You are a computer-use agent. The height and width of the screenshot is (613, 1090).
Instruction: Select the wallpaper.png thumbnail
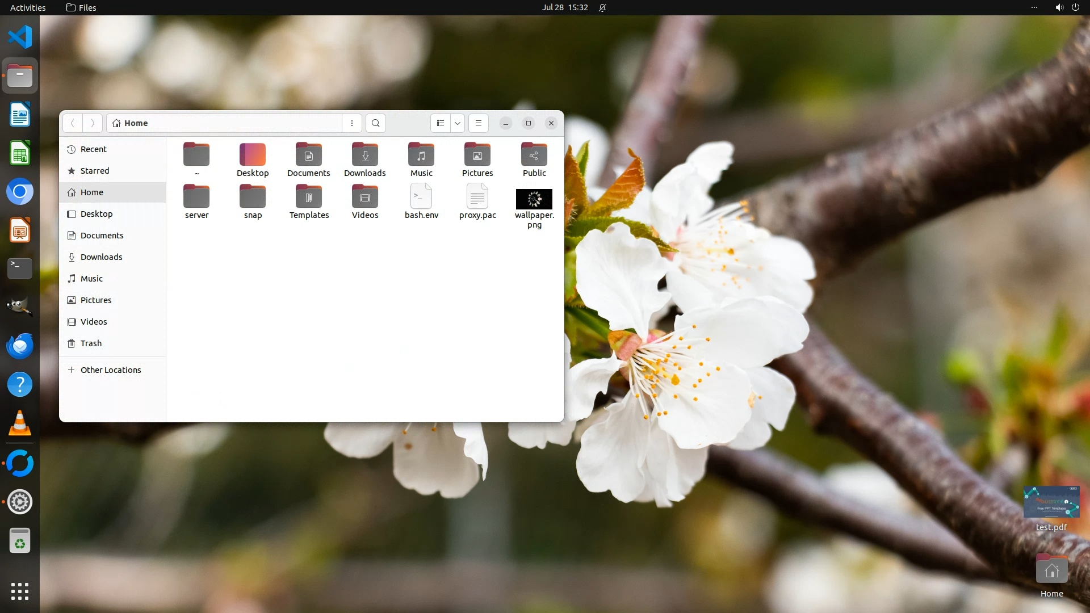534,199
